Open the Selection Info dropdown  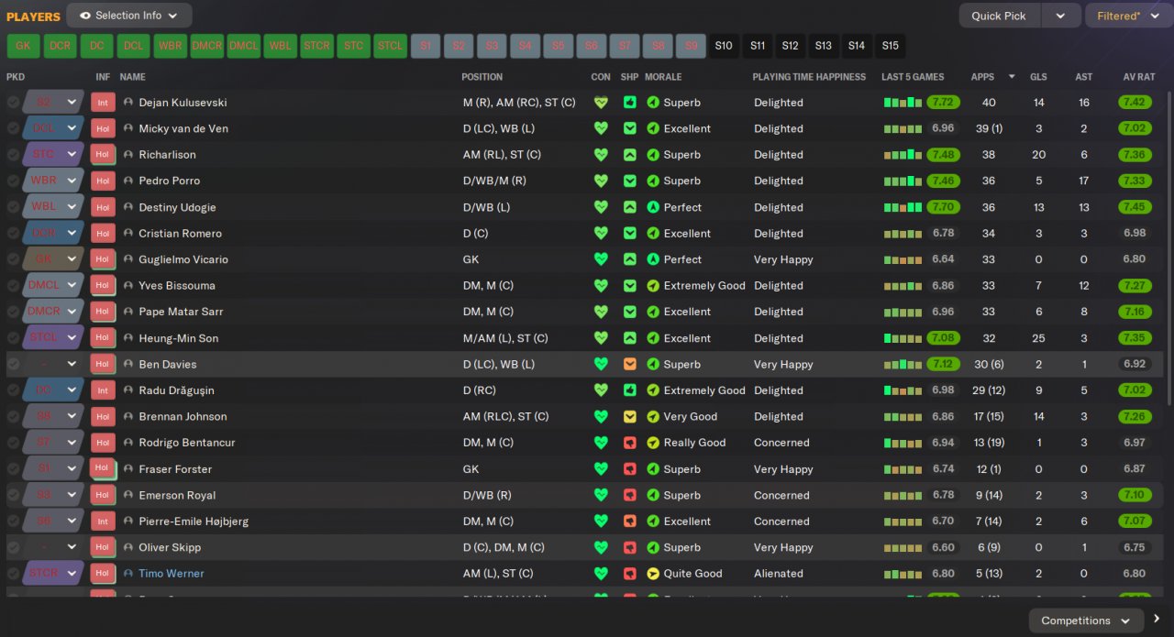(x=129, y=16)
